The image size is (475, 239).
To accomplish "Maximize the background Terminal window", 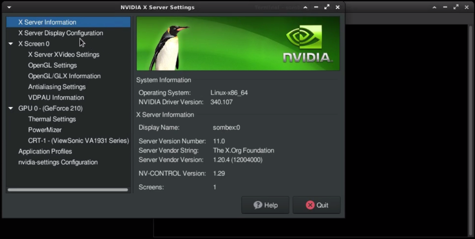I will coord(456,7).
